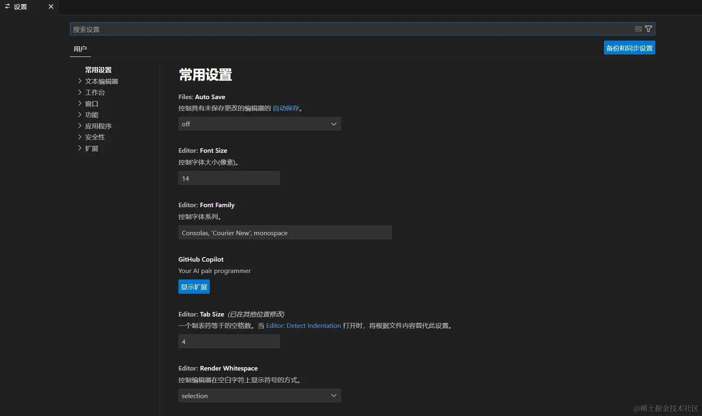The image size is (702, 416).
Task: Click the Editor: Font Family setting title
Action: pyautogui.click(x=206, y=205)
